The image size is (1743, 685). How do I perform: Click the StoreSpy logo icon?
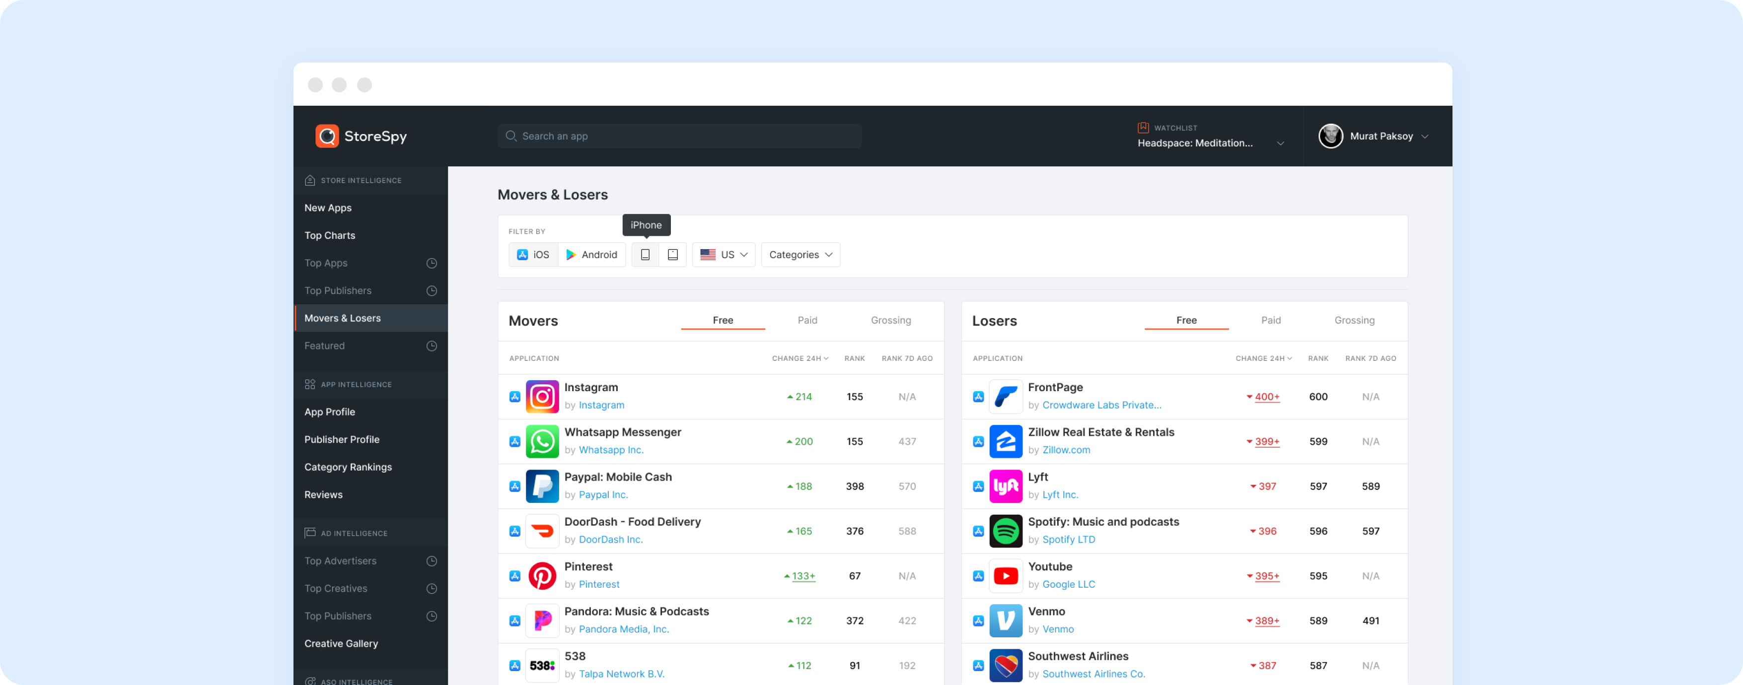pos(327,136)
